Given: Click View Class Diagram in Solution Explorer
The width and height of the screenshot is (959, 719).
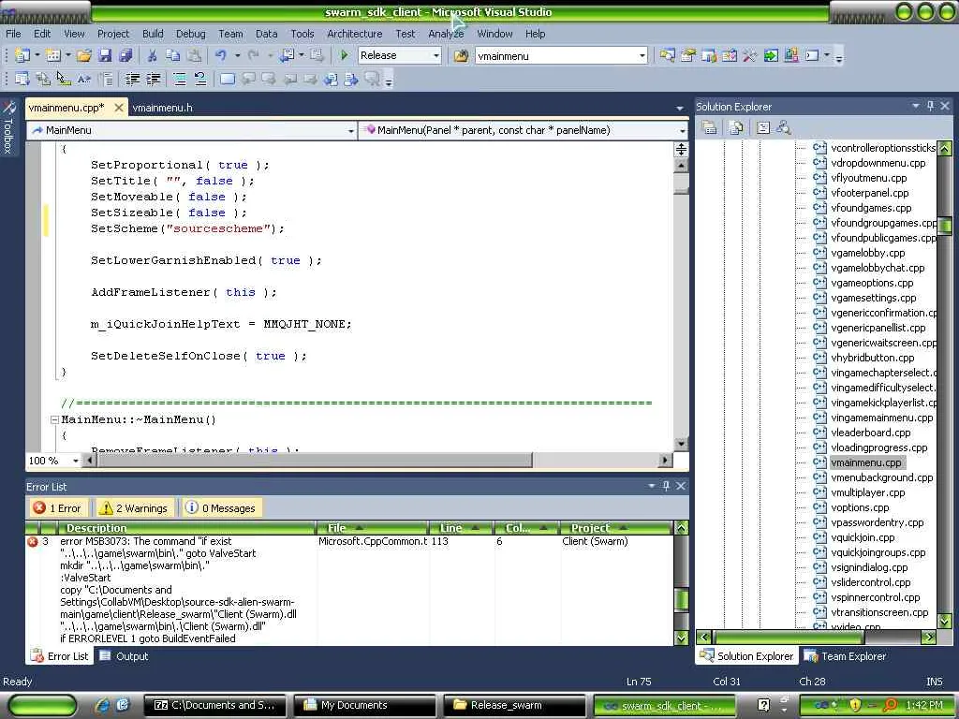Looking at the screenshot, I should click(x=784, y=127).
